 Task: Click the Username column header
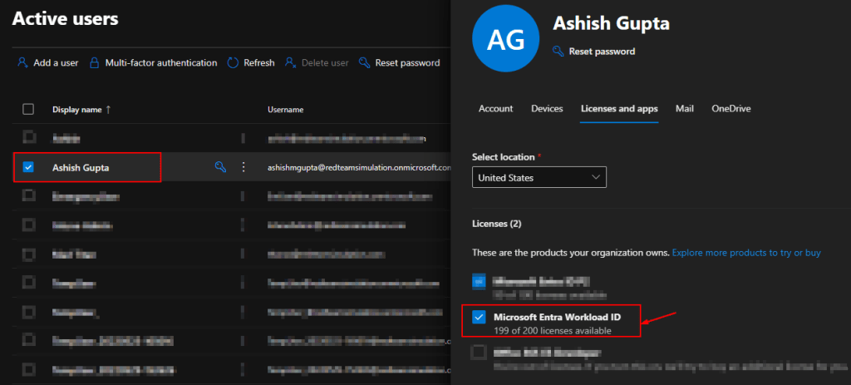click(285, 109)
